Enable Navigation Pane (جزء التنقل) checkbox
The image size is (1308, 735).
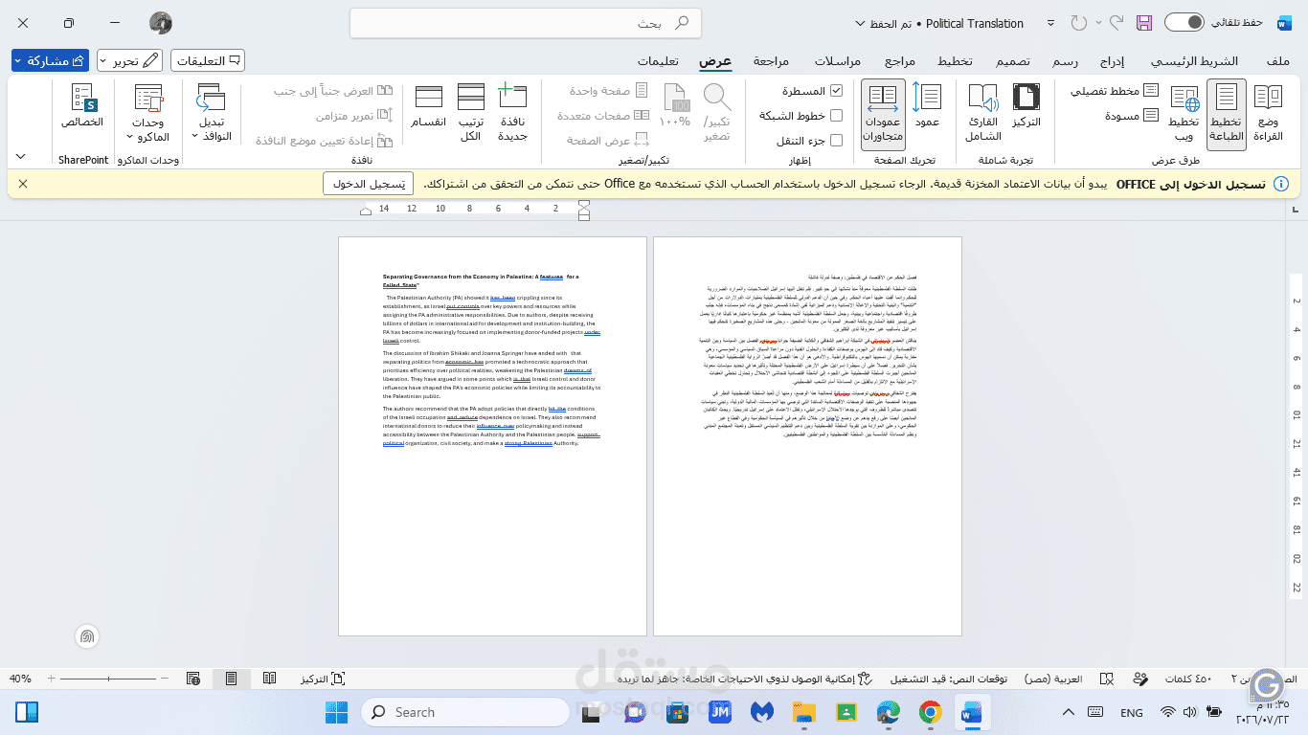836,141
